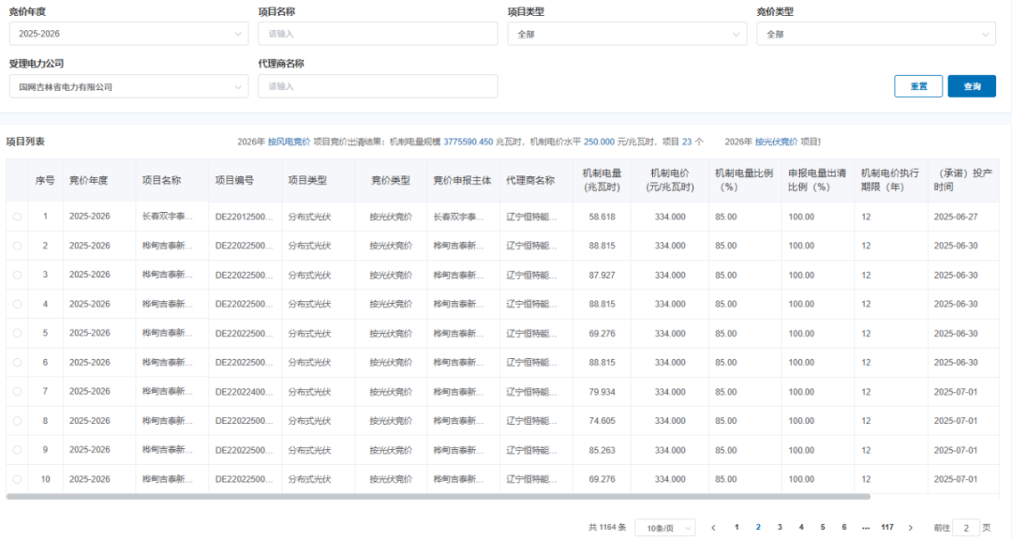Open the 竞价类型 dropdown
This screenshot has height=540, width=1012.
coord(986,33)
